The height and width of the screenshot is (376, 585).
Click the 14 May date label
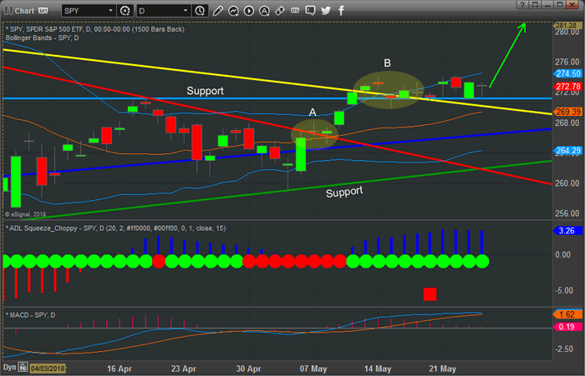click(x=378, y=368)
